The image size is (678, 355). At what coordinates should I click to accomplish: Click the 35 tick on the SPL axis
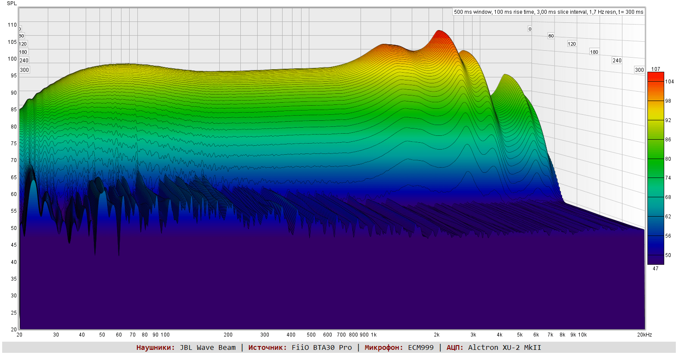(14, 279)
